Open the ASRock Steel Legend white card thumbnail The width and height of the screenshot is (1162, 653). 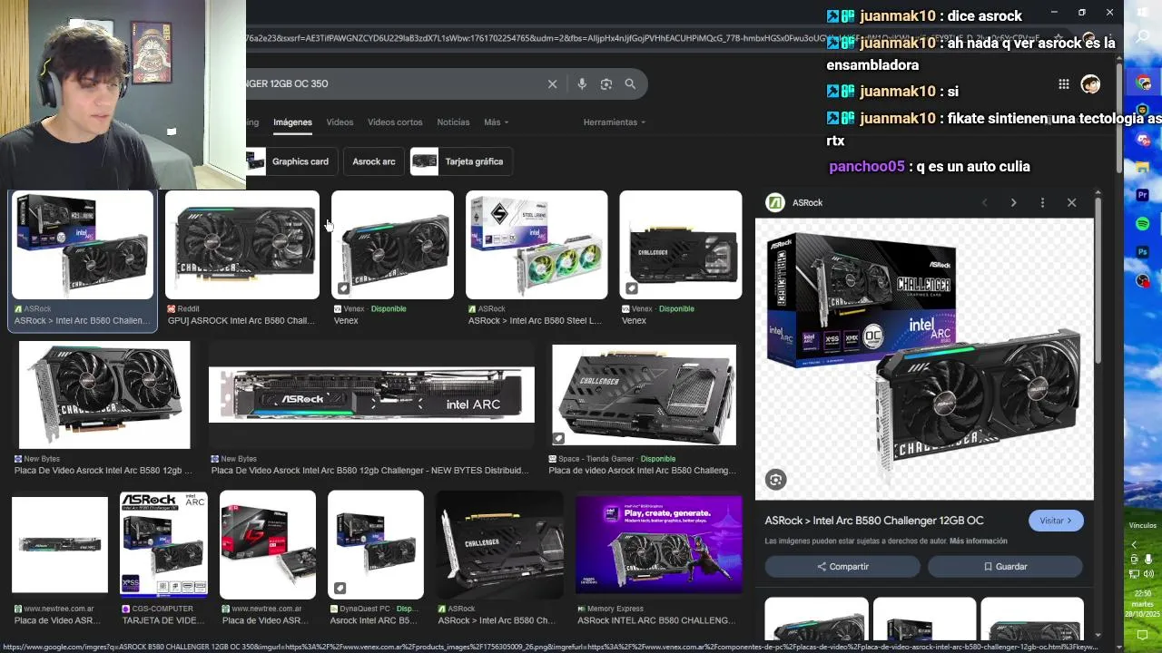pyautogui.click(x=537, y=245)
